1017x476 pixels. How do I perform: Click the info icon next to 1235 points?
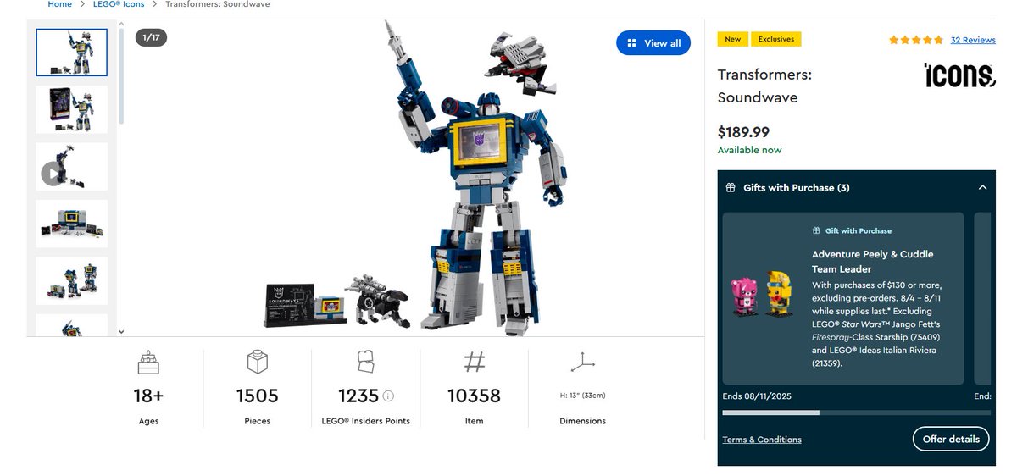tap(388, 396)
